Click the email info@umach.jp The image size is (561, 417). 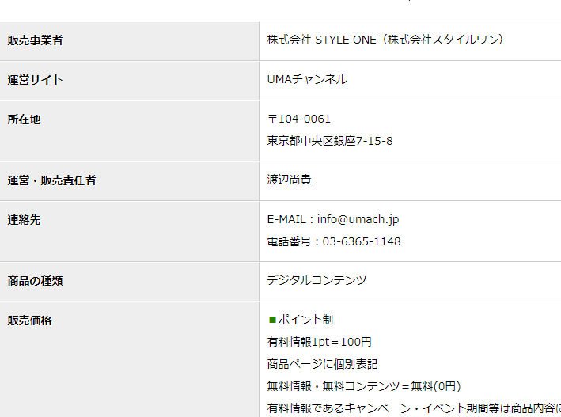coord(358,219)
